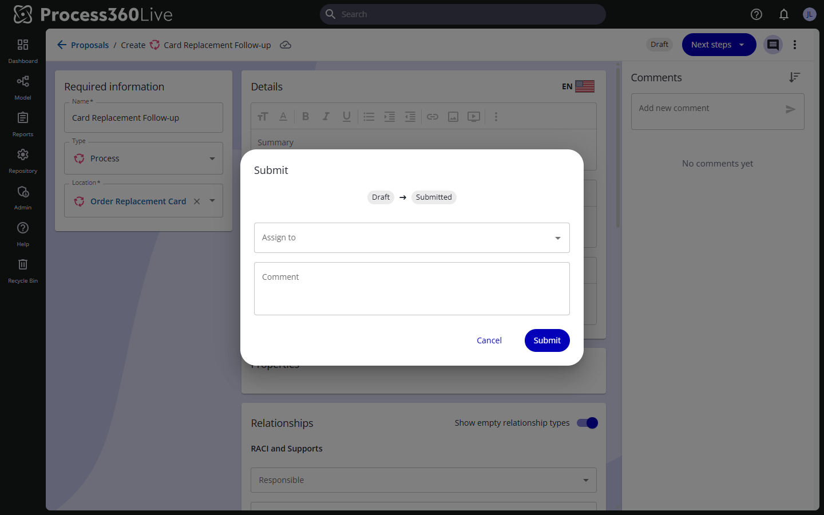Image resolution: width=824 pixels, height=515 pixels.
Task: Click the No comments yet text
Action: [x=718, y=164]
